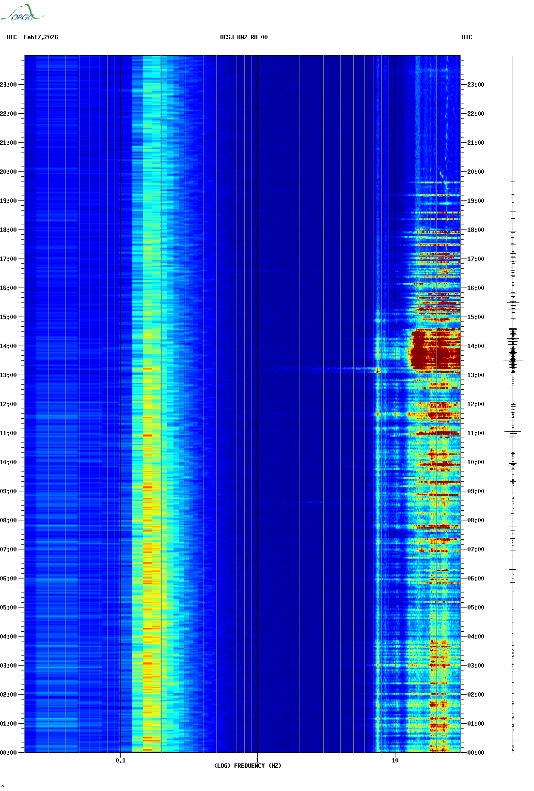This screenshot has height=791, width=534.
Task: Click 22:00 on the left time axis
Action: pos(8,114)
